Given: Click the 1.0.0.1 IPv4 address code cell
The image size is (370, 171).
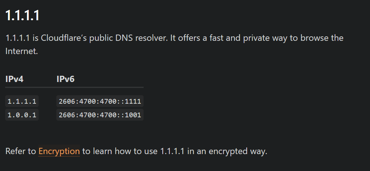Looking at the screenshot, I should pos(22,115).
